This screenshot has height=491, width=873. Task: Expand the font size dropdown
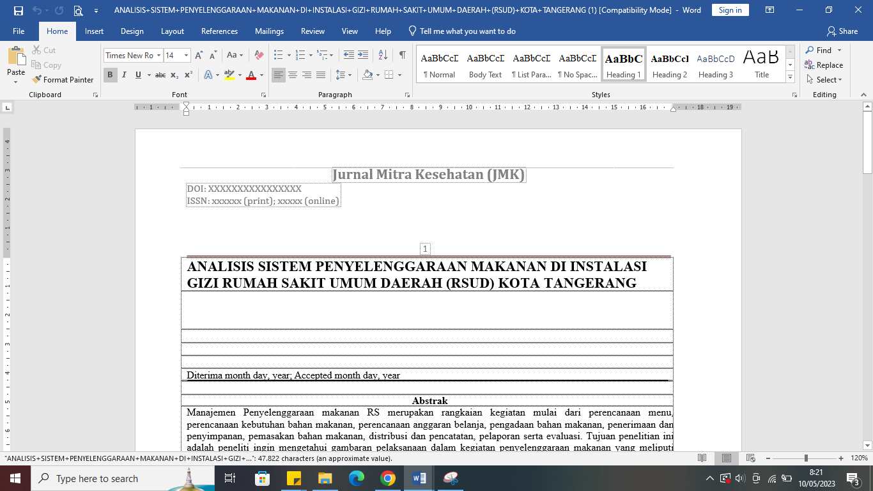tap(186, 56)
